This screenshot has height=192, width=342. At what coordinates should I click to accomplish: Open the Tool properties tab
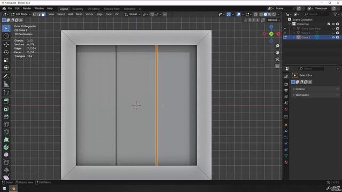click(x=286, y=76)
